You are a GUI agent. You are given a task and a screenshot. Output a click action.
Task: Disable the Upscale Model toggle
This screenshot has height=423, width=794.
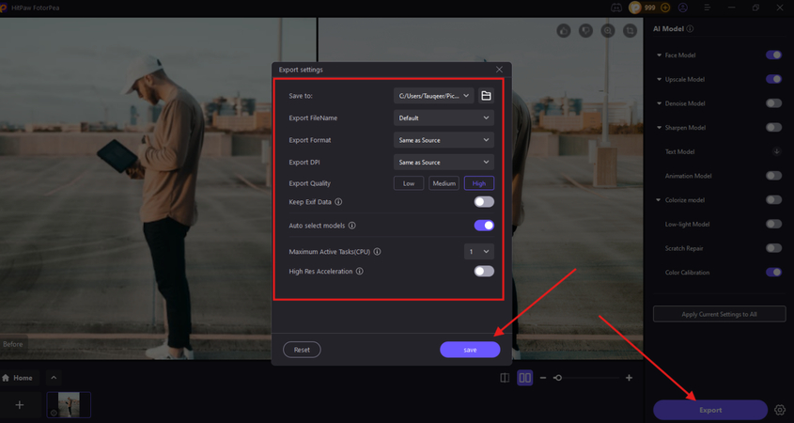tap(773, 79)
